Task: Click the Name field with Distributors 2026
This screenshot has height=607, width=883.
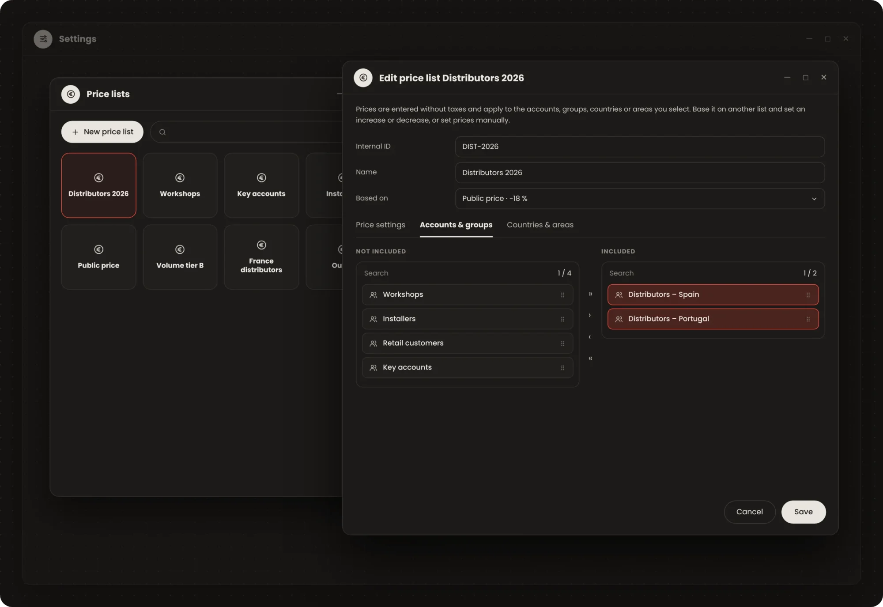Action: [x=640, y=173]
